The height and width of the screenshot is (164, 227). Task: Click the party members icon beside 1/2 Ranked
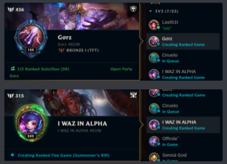point(13,69)
